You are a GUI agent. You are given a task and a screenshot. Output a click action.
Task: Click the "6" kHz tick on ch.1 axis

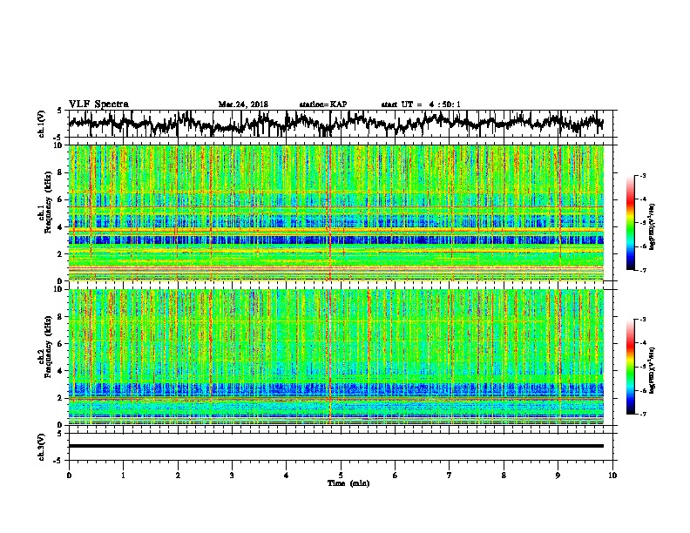(x=61, y=199)
